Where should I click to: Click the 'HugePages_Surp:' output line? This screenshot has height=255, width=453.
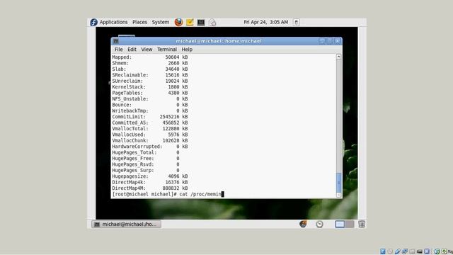point(146,170)
